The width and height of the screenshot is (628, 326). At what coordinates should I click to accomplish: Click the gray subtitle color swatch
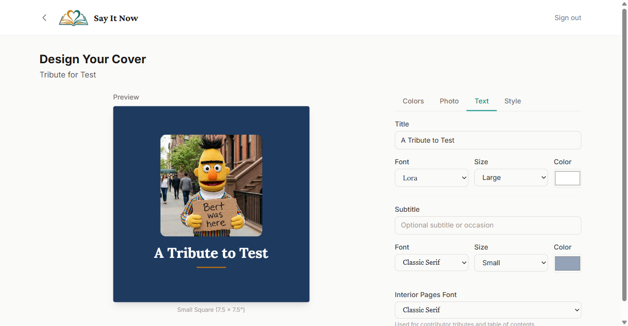pos(567,263)
